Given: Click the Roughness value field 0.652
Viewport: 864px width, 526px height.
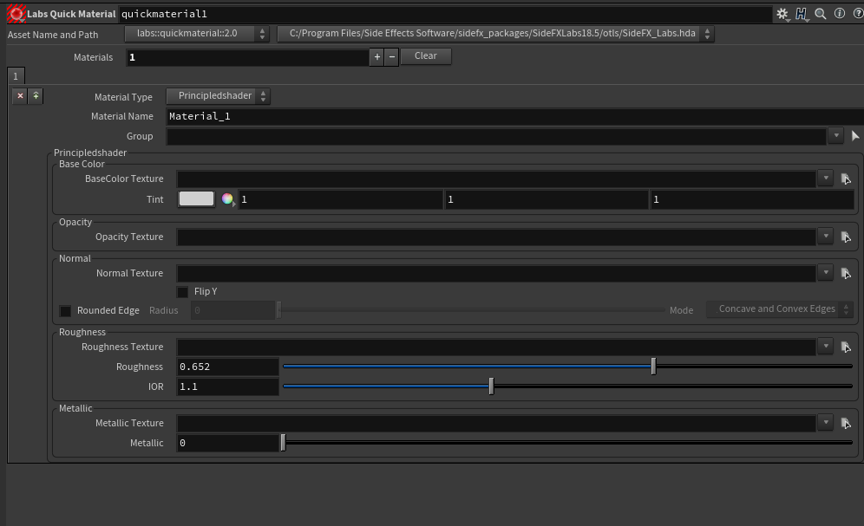Looking at the screenshot, I should (227, 367).
